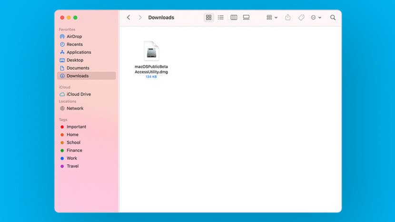Click the Edit Tags icon
Image resolution: width=395 pixels, height=222 pixels.
coord(301,18)
